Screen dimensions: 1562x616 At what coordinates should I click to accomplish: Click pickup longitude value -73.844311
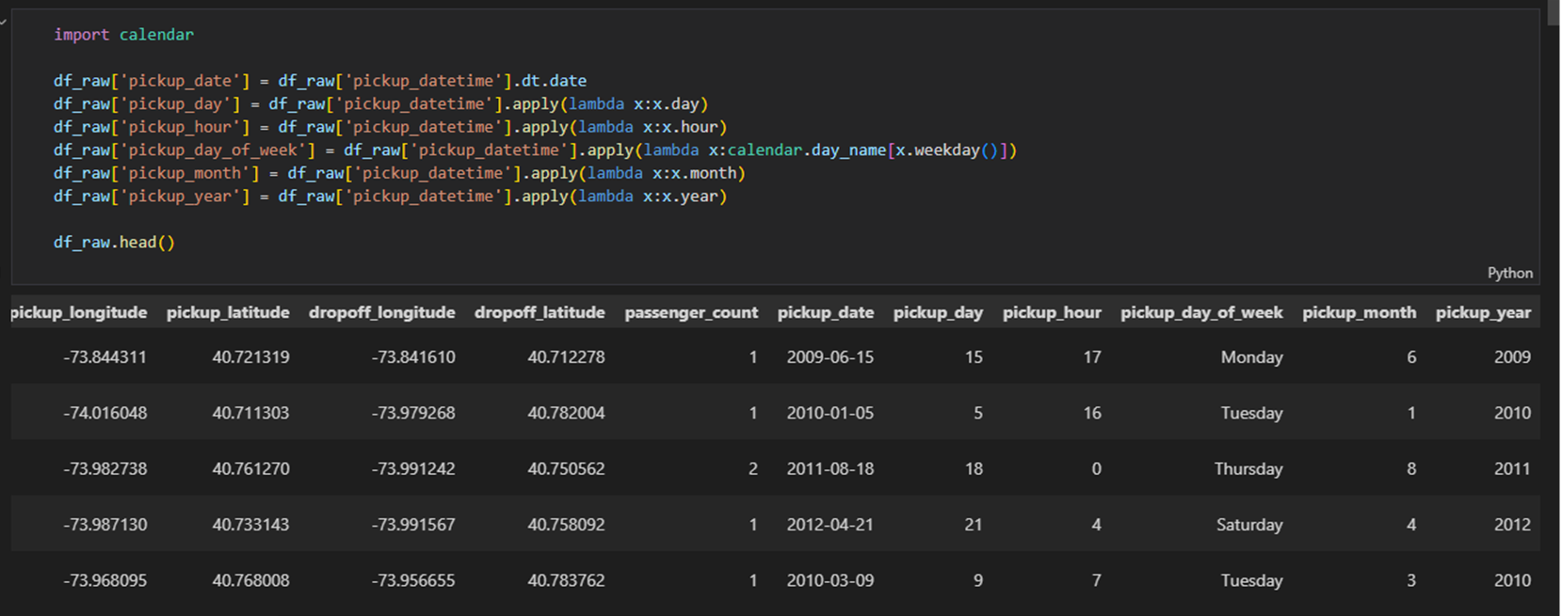coord(105,357)
